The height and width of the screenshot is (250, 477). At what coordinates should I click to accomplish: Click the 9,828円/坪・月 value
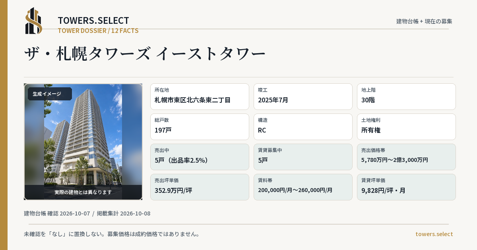coord(383,190)
